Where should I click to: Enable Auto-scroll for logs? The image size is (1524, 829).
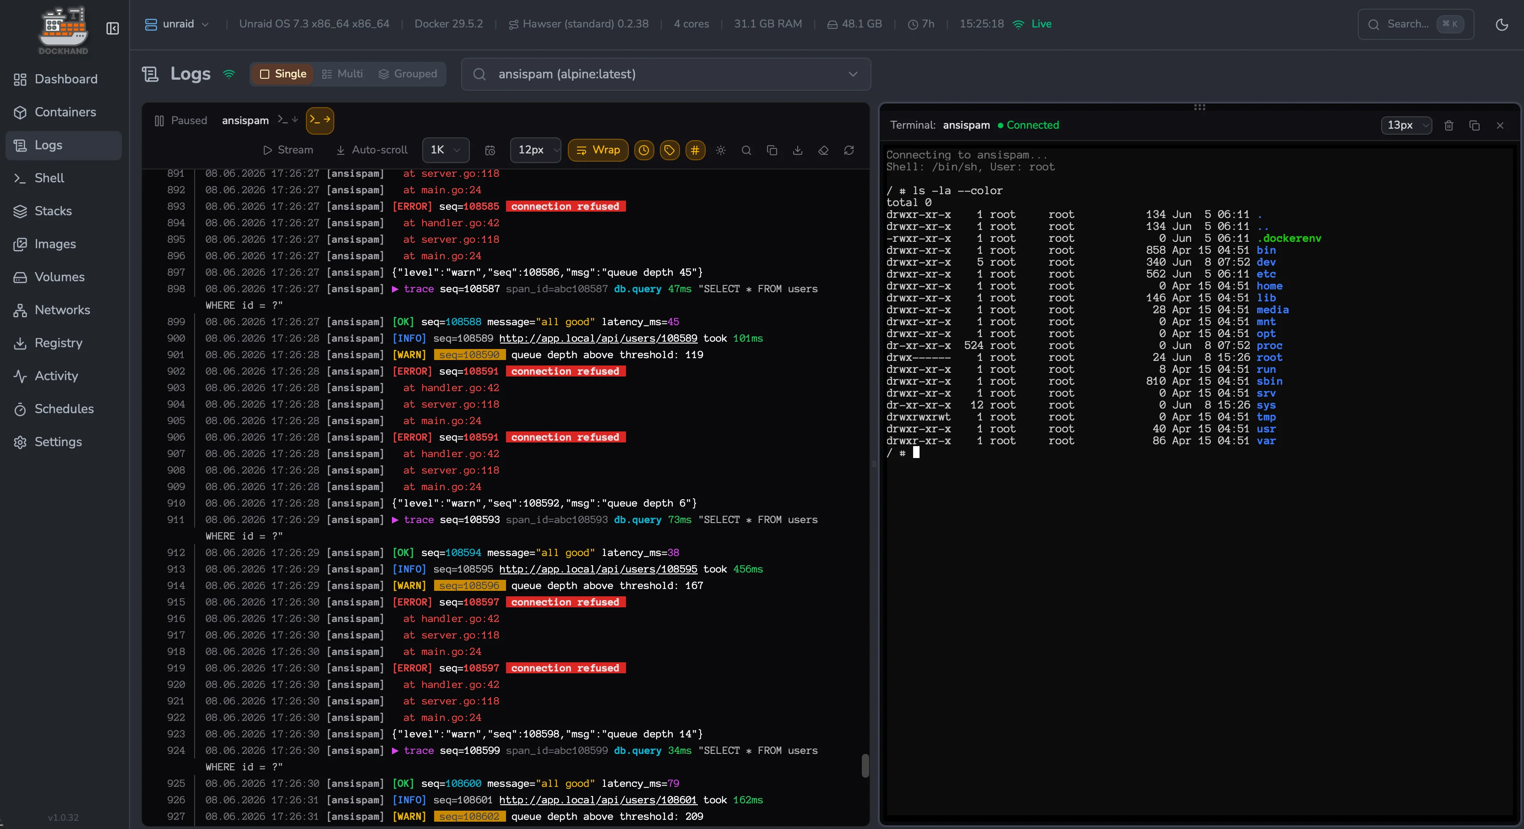tap(372, 150)
